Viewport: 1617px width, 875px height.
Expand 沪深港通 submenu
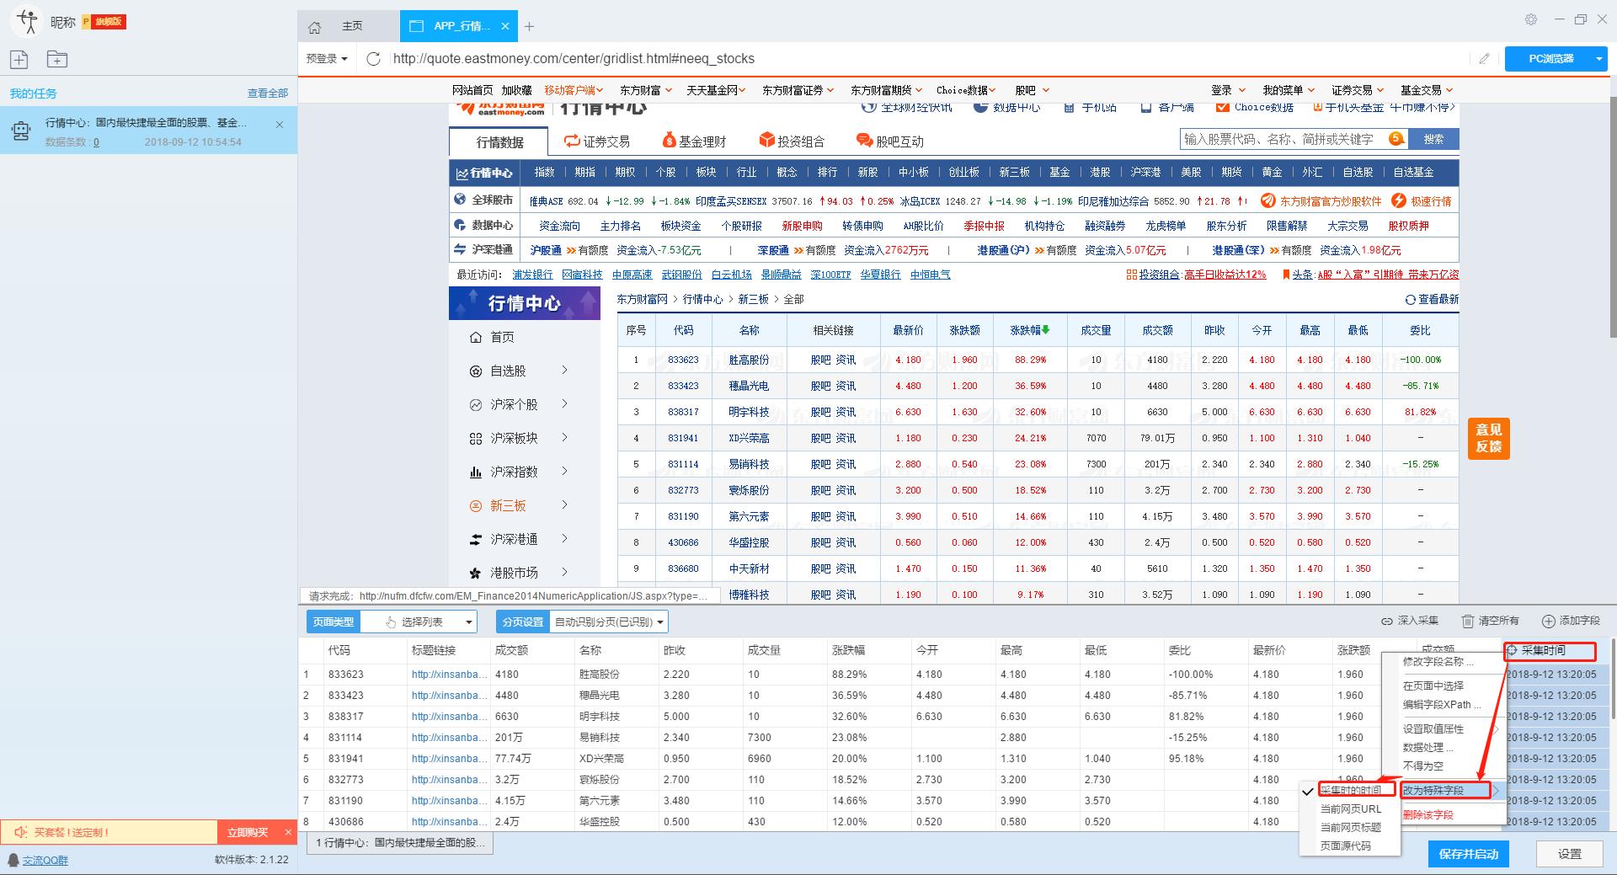click(x=564, y=538)
